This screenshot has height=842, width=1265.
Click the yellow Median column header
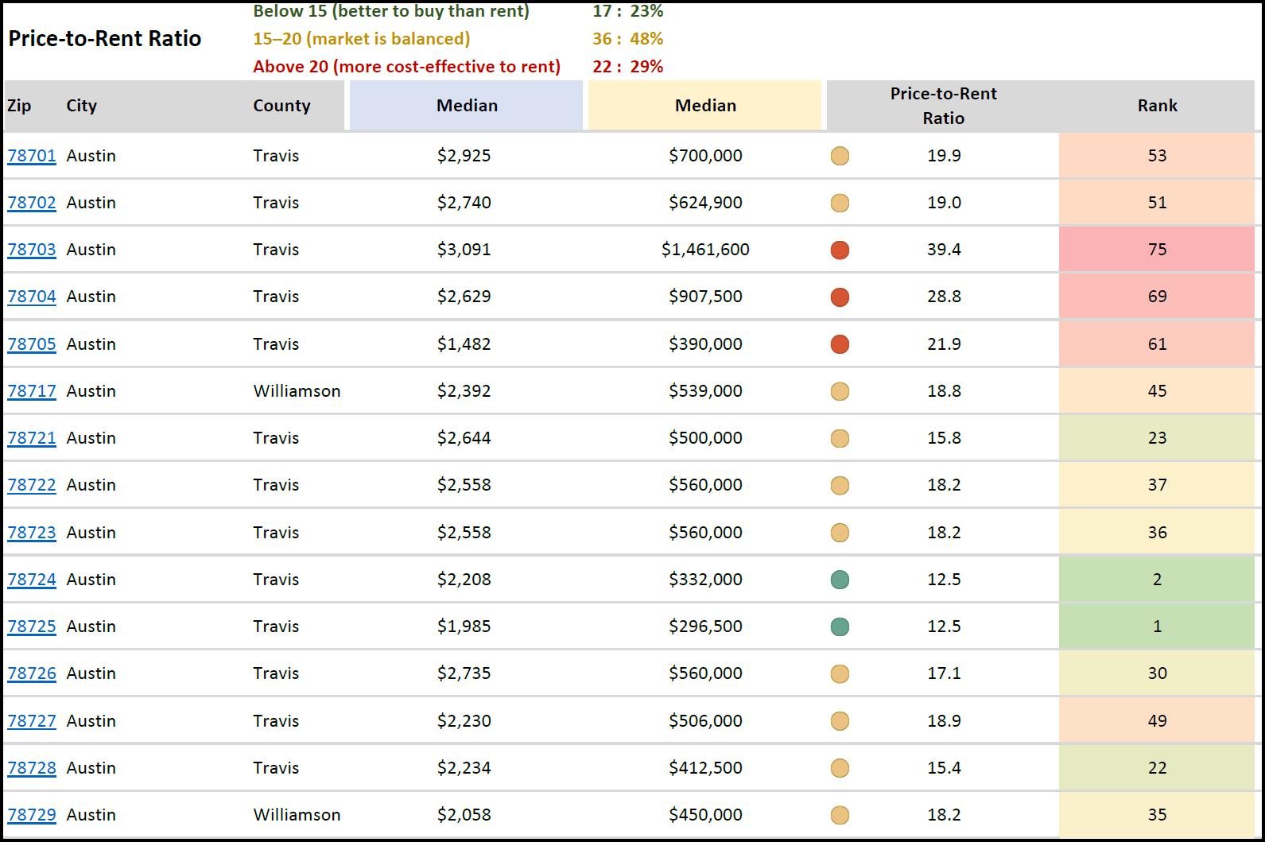coord(705,106)
